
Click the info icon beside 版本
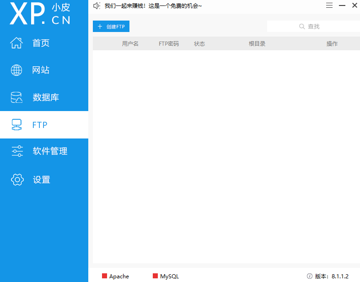[x=310, y=276]
